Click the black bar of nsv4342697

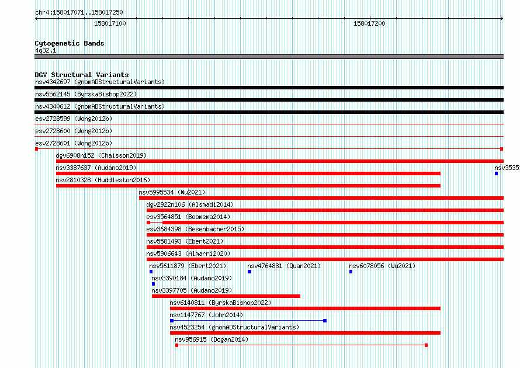(269, 88)
